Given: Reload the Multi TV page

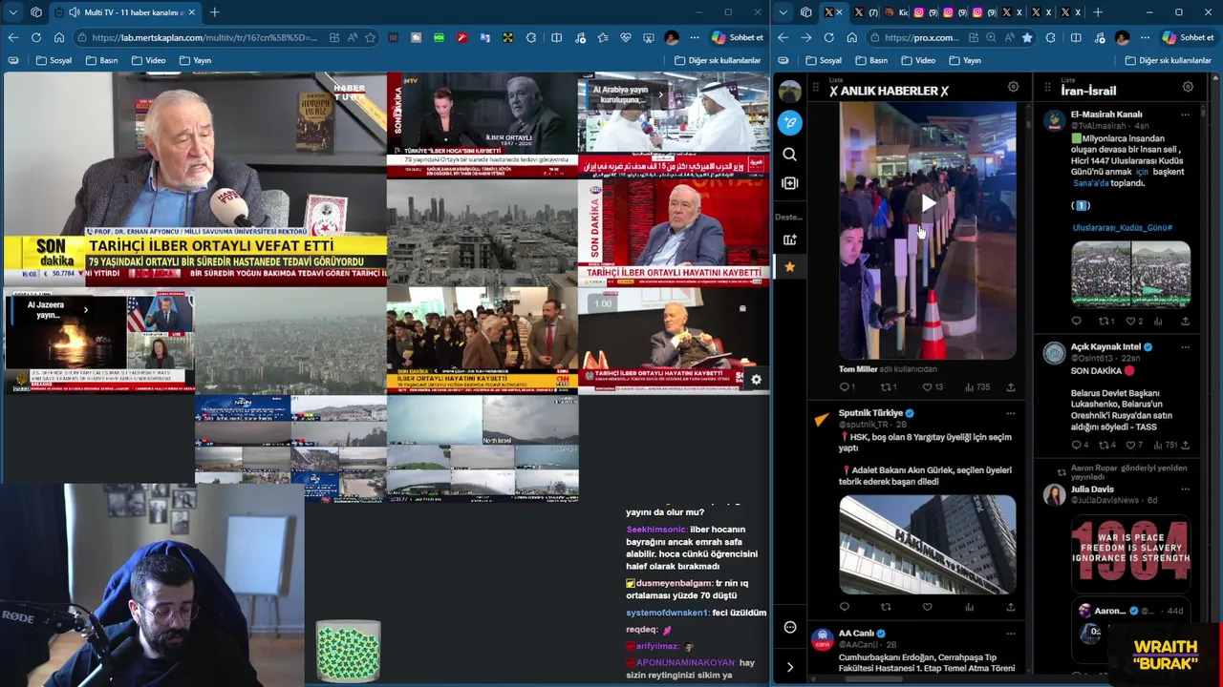Looking at the screenshot, I should click(35, 37).
